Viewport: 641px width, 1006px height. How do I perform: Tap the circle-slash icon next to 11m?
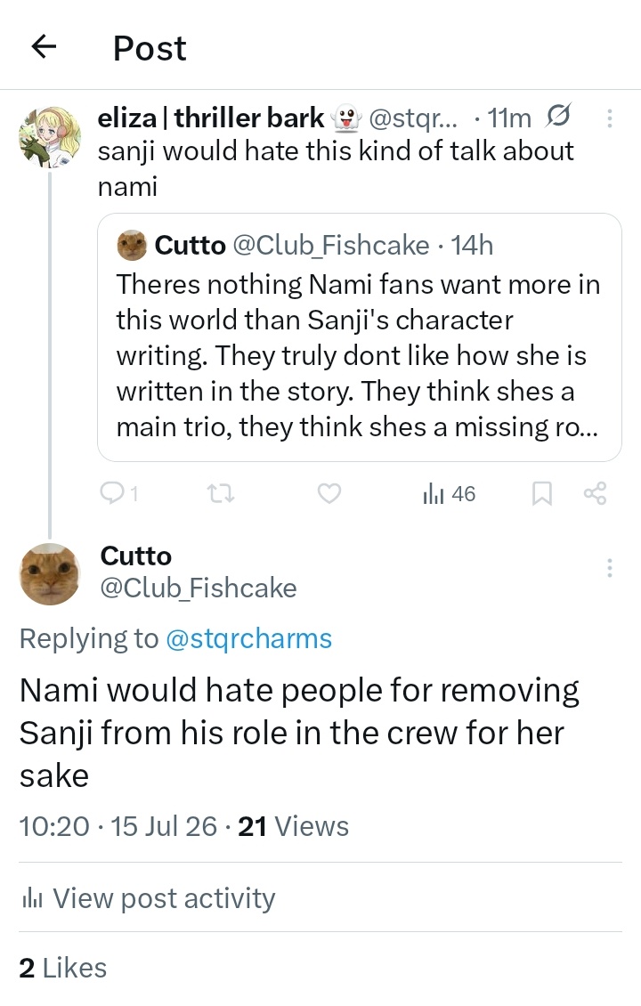click(x=557, y=116)
